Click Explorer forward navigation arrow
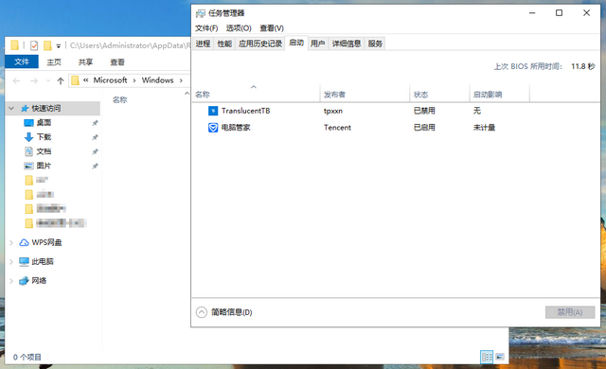Screen dimensions: 606x369 tap(34, 80)
